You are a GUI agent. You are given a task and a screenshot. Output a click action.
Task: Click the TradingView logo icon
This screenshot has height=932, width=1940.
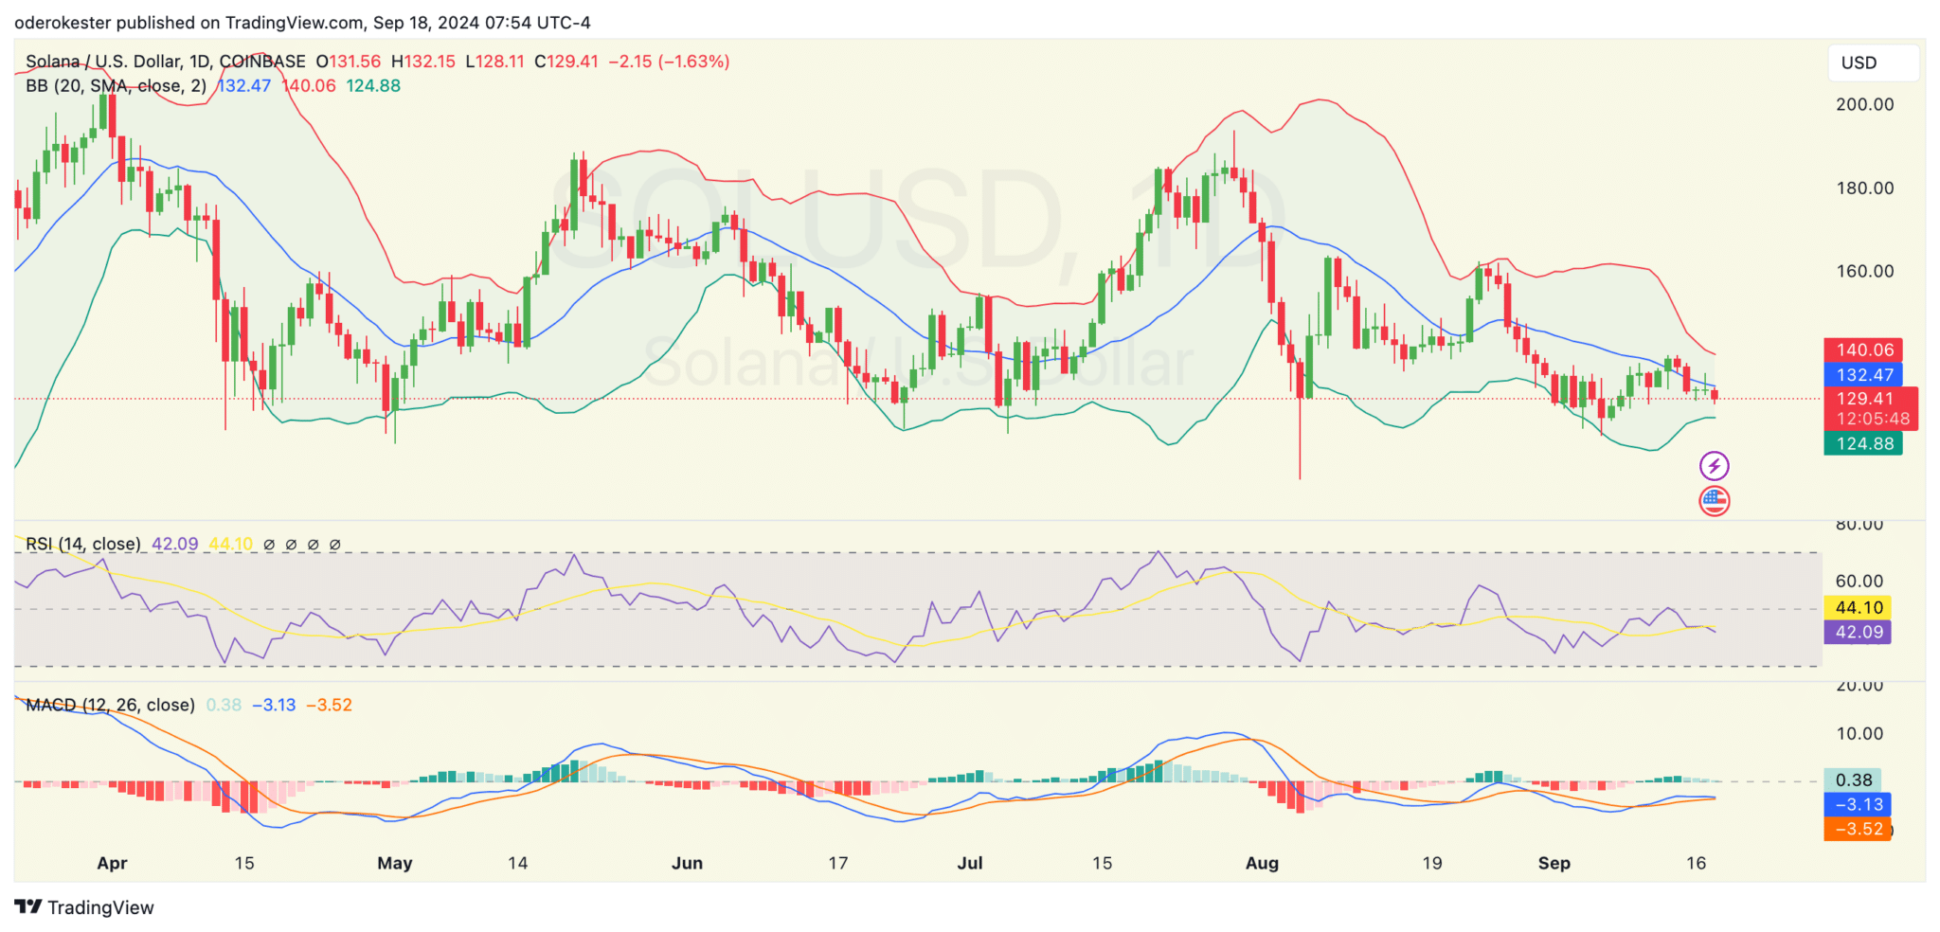[x=28, y=907]
